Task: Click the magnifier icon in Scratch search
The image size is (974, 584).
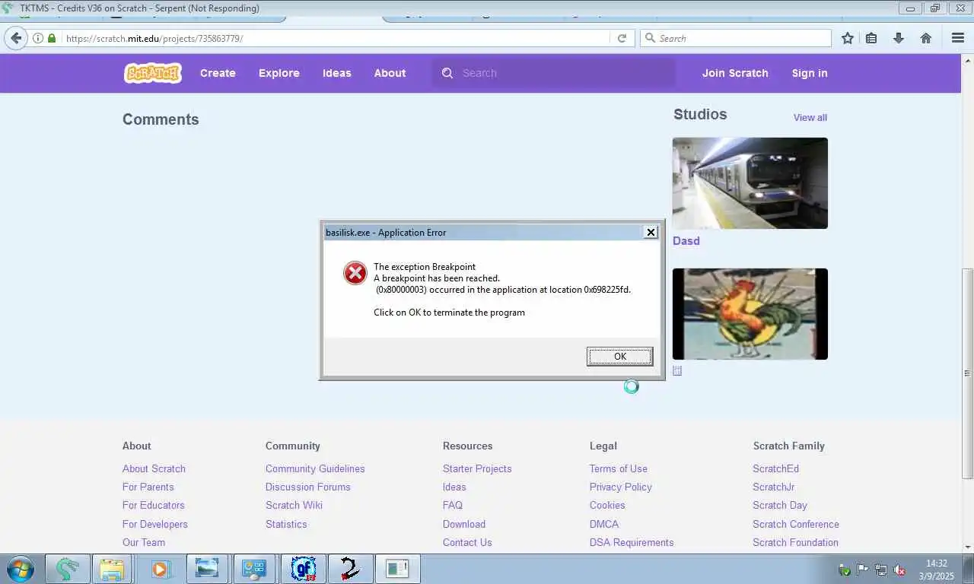Action: 447,73
